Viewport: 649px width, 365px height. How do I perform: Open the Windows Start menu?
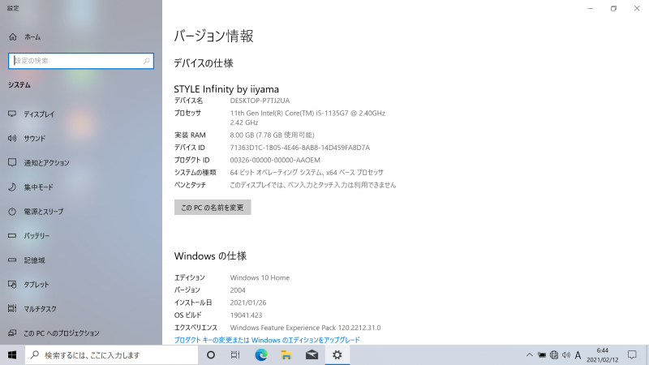(12, 355)
